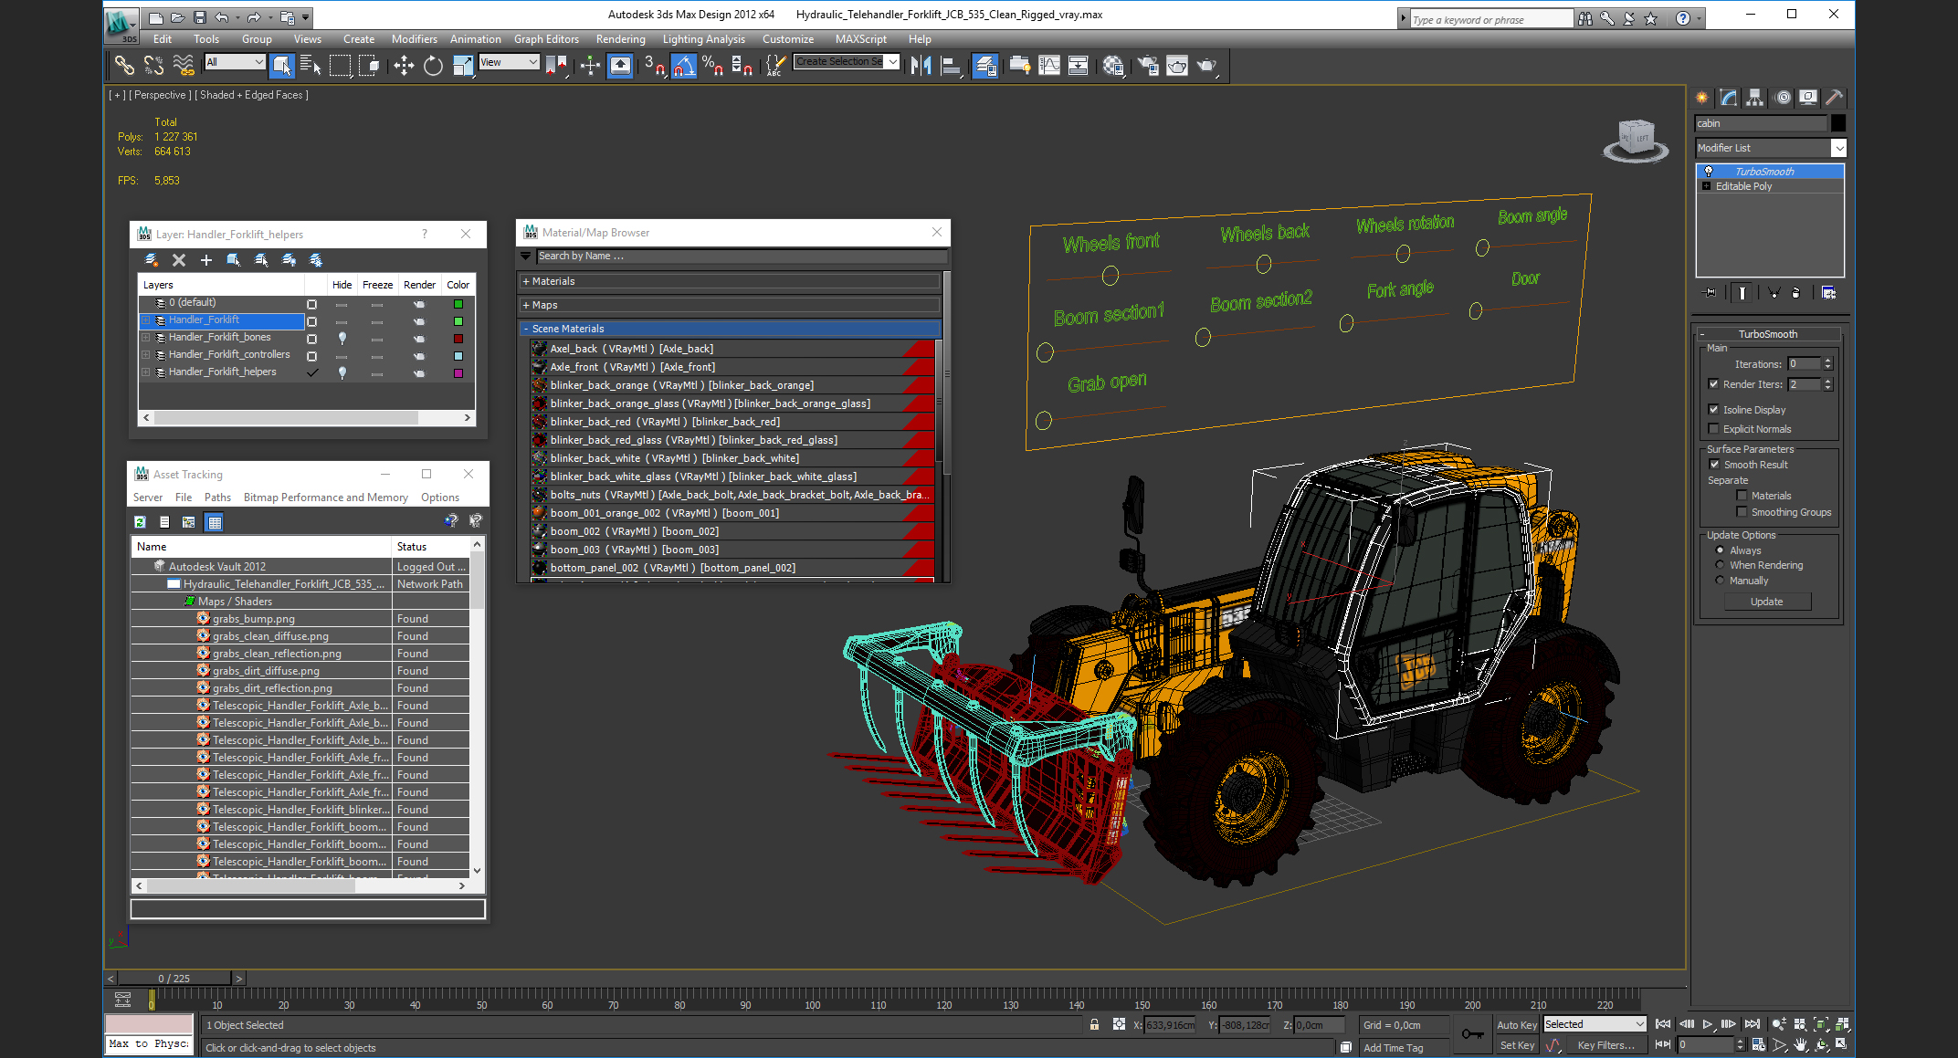This screenshot has width=1958, height=1058.
Task: Toggle Isoline Display checkbox
Action: point(1713,410)
